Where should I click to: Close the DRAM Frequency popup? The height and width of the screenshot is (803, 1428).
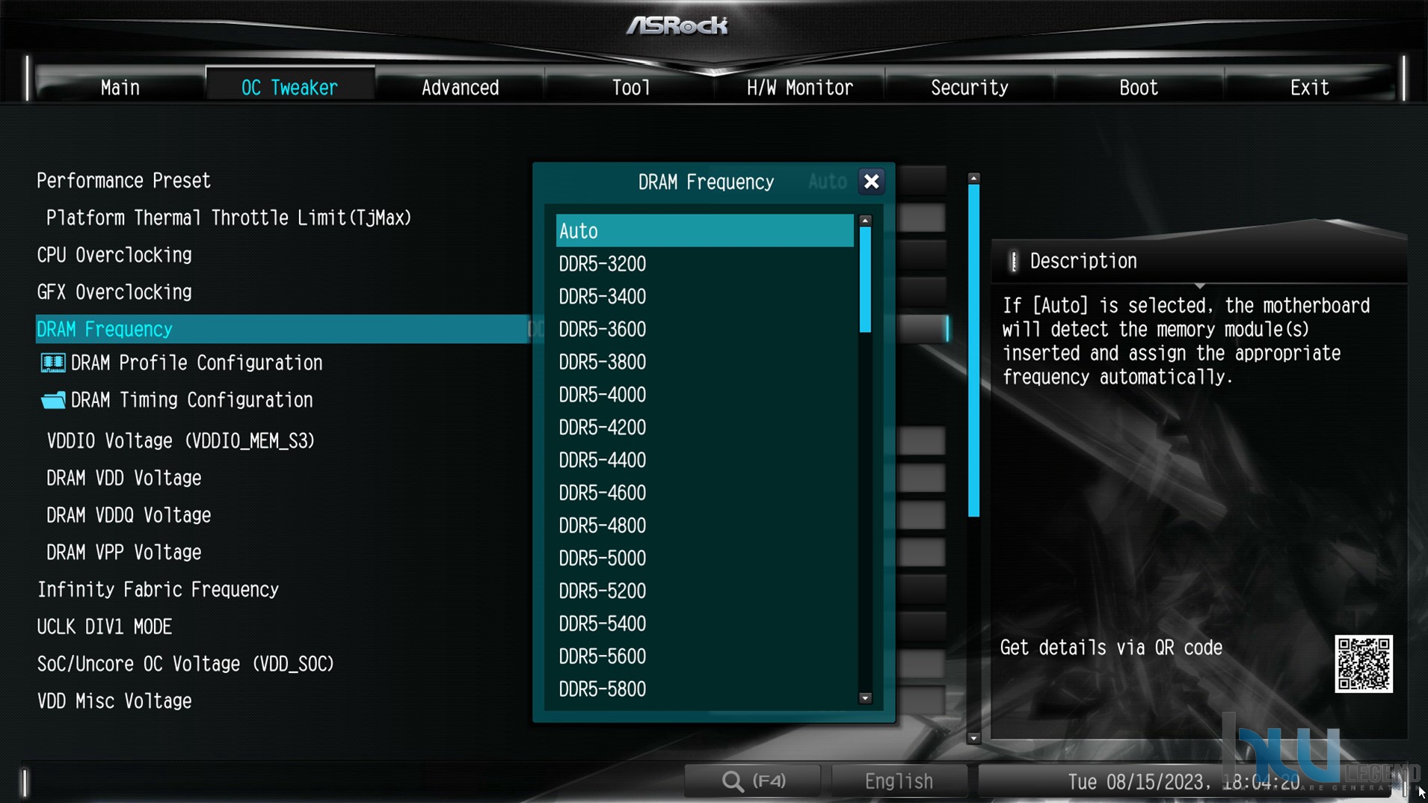click(x=871, y=182)
